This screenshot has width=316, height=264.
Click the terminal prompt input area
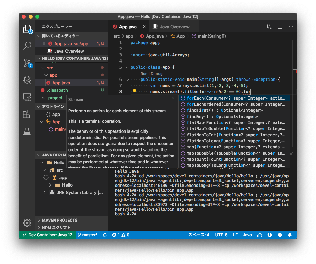click(x=140, y=214)
